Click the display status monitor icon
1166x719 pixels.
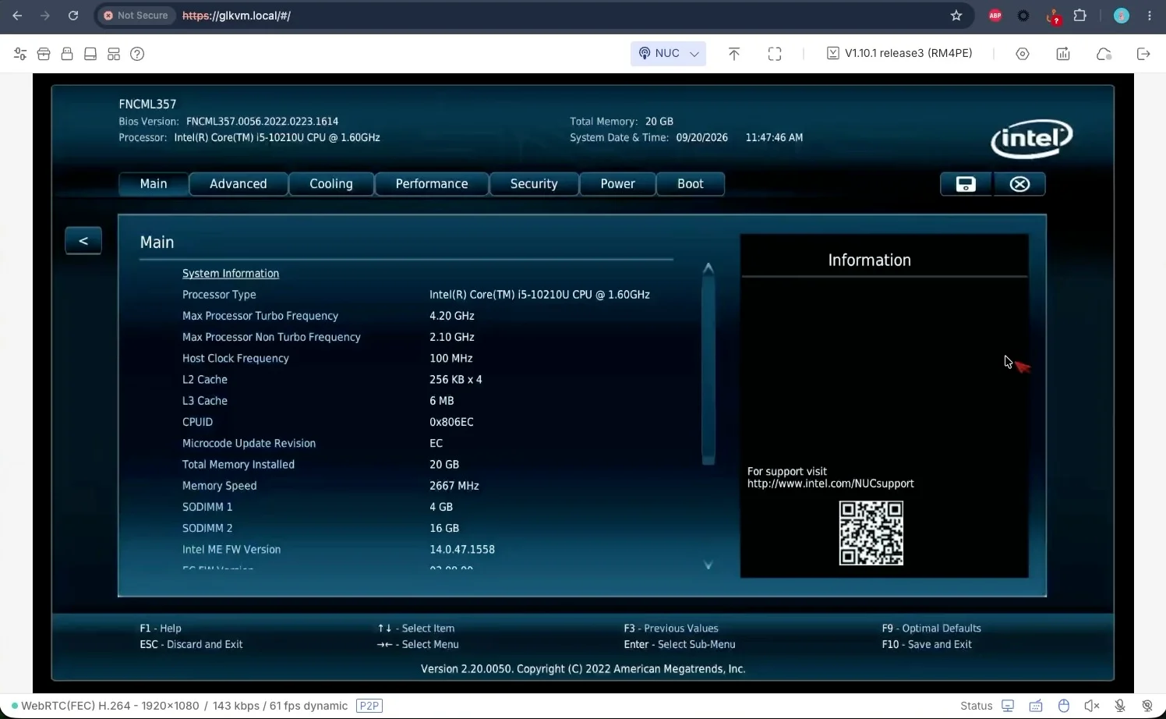1008,706
